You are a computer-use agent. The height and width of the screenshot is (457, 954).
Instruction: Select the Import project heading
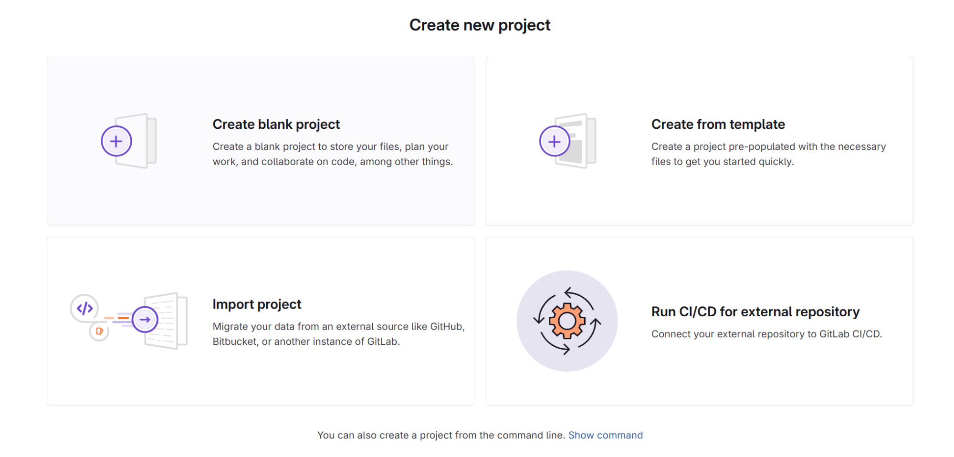click(x=257, y=304)
